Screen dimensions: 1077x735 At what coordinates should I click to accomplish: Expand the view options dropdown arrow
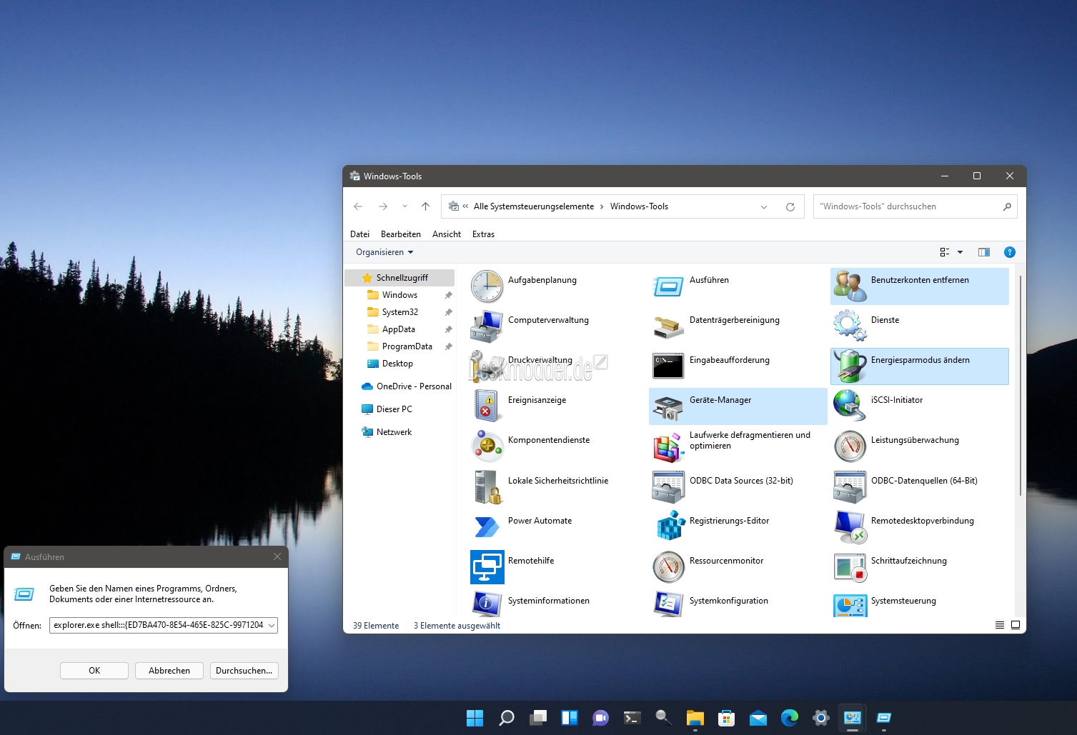(960, 252)
